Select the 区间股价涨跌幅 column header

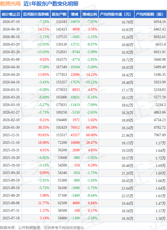(x=36, y=14)
